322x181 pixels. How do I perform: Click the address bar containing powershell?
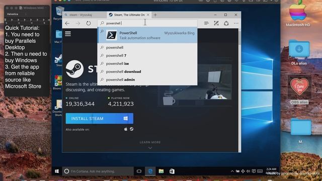147,23
